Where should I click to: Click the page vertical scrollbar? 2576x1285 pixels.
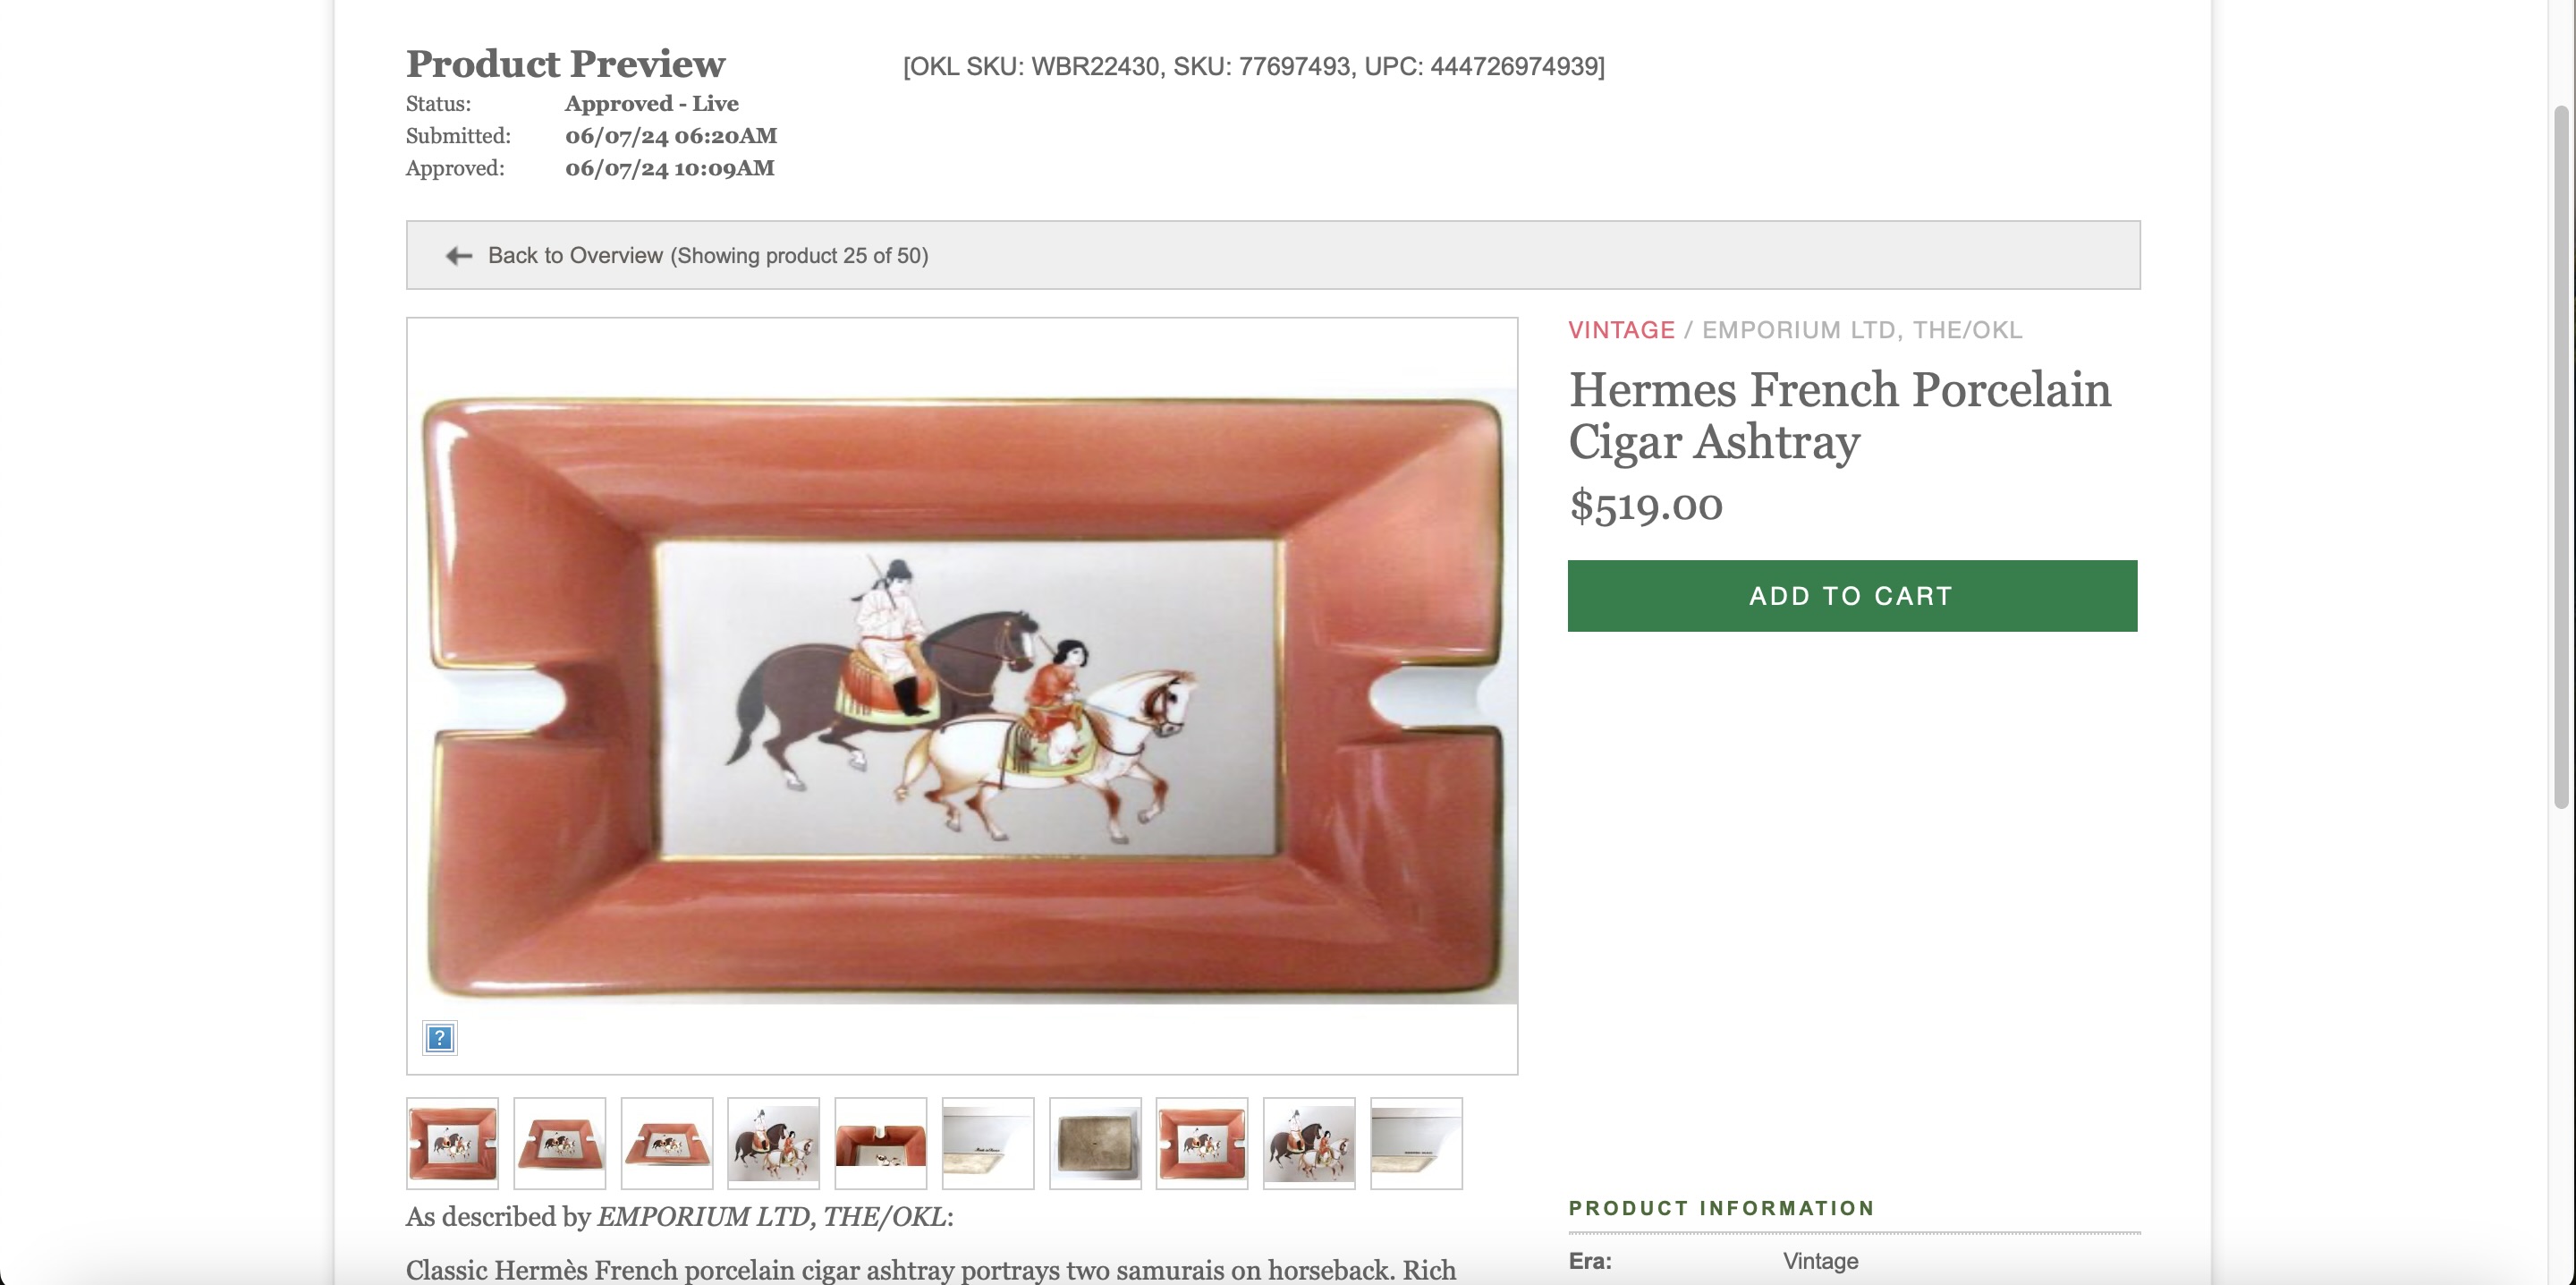pos(2561,455)
